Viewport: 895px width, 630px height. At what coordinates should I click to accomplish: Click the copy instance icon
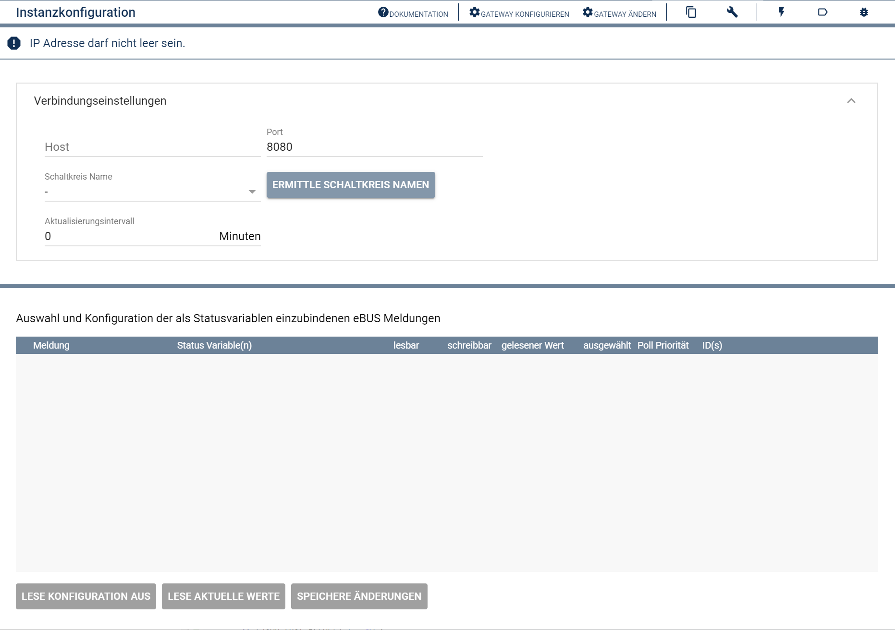pos(691,12)
